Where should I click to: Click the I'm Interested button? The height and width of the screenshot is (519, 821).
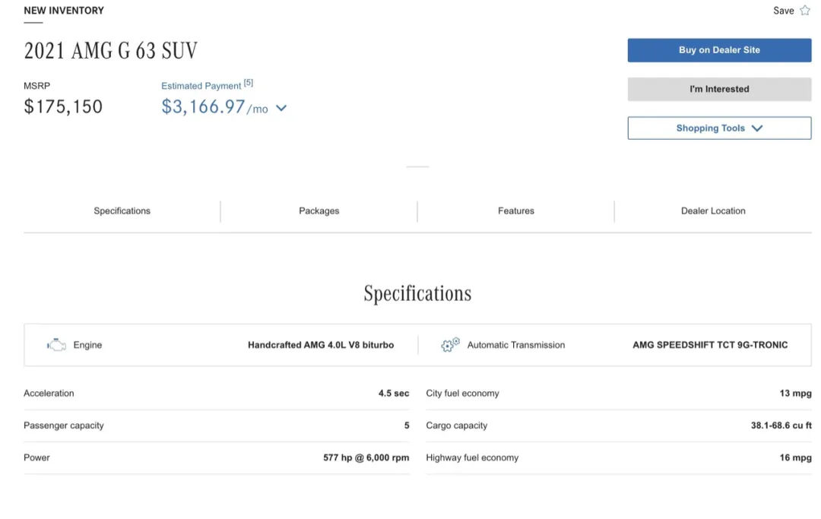719,89
